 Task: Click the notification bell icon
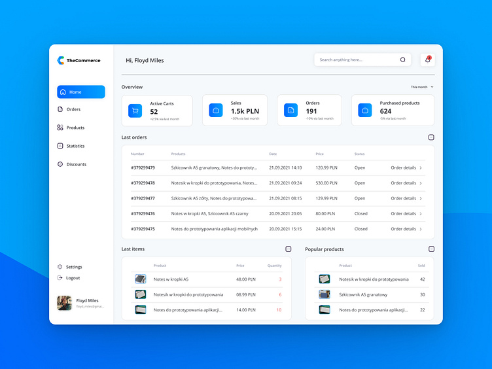(x=427, y=60)
